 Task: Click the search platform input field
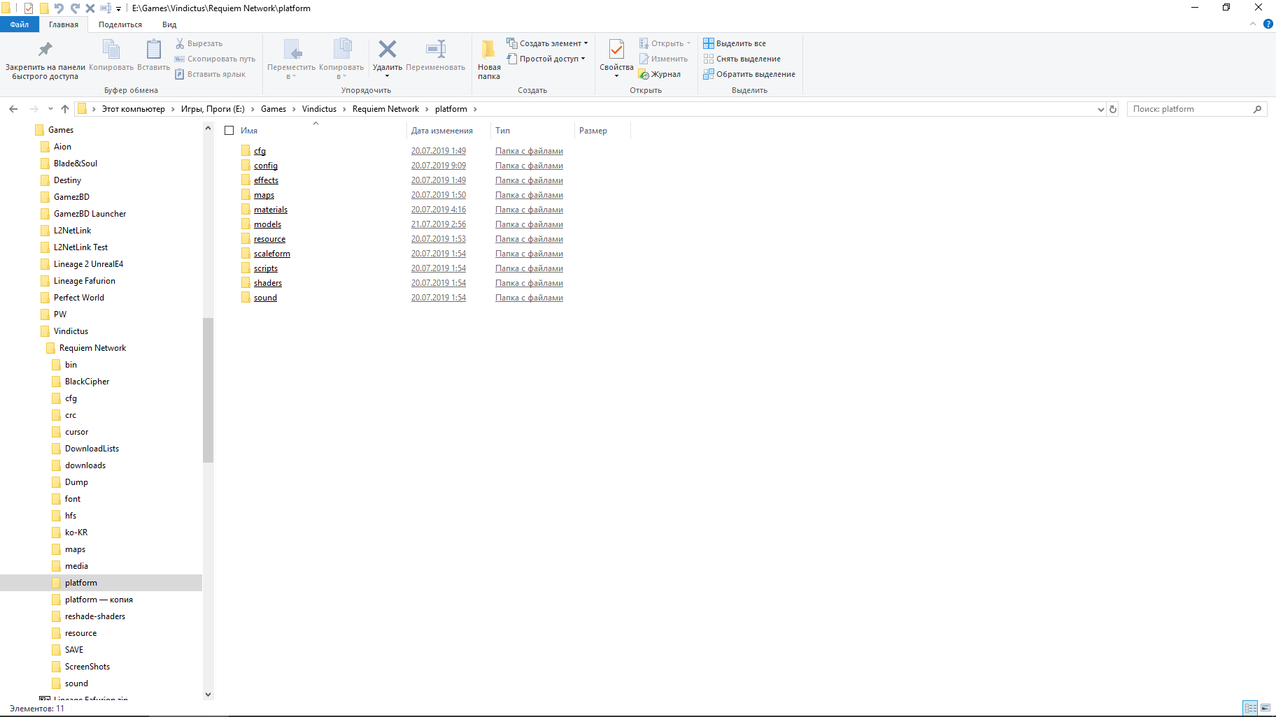click(1189, 109)
